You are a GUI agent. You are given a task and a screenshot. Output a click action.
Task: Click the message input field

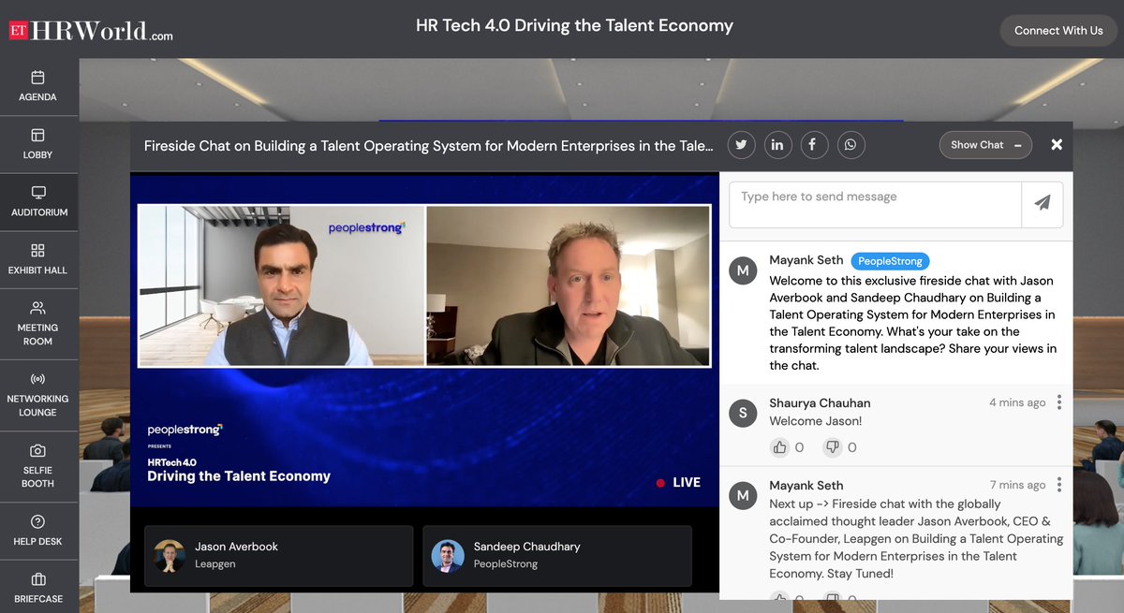point(875,205)
